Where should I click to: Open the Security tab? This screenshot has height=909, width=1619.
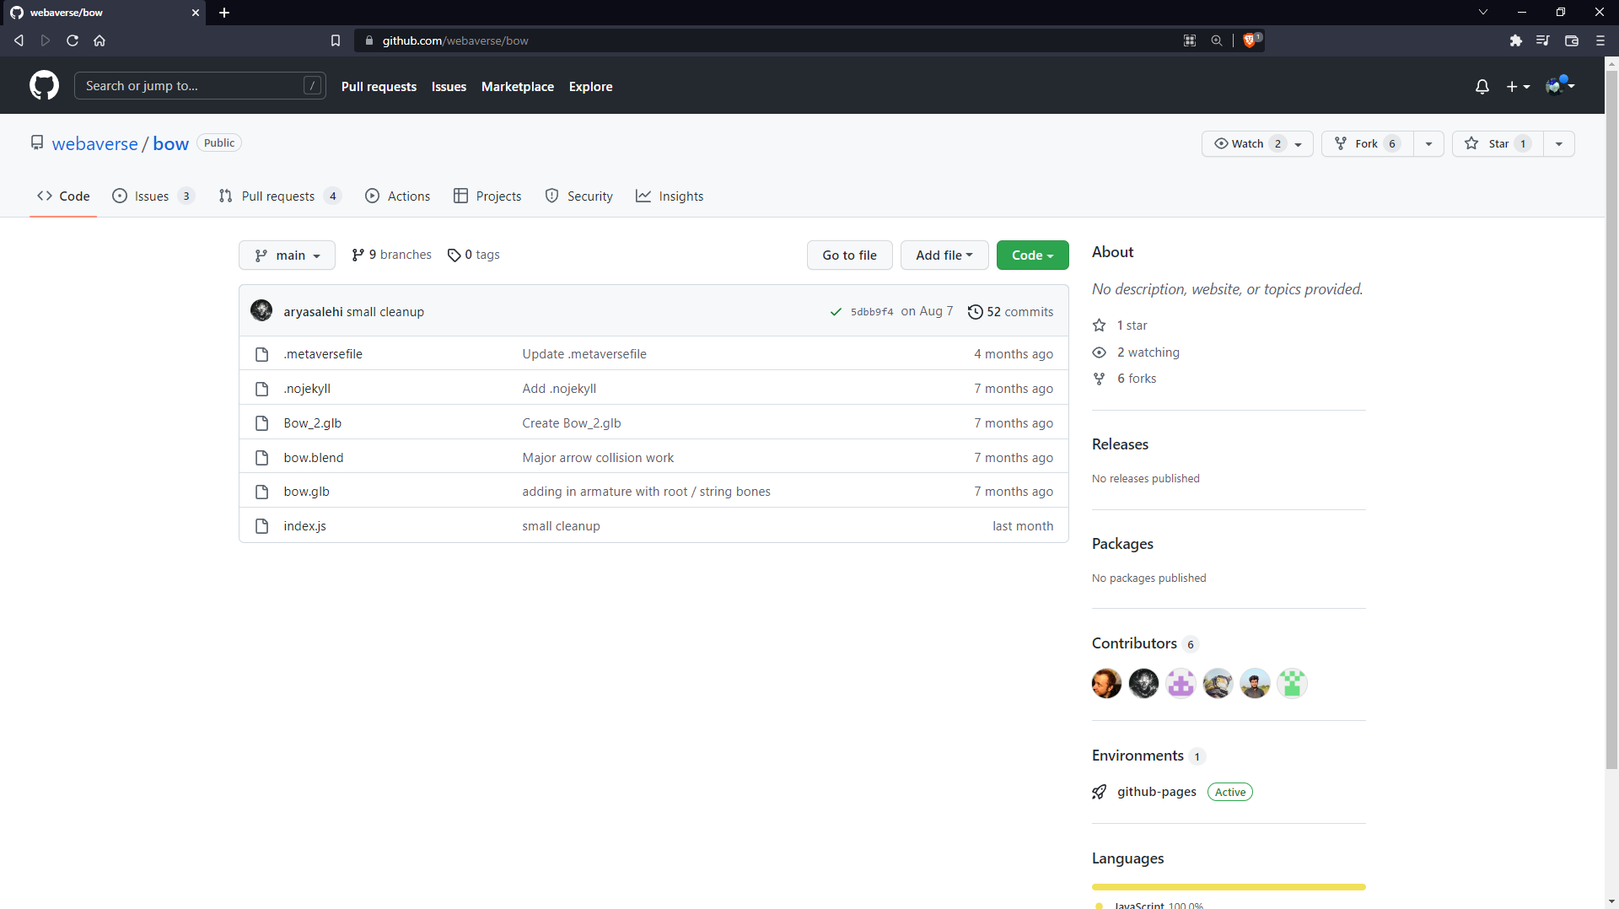click(x=578, y=196)
